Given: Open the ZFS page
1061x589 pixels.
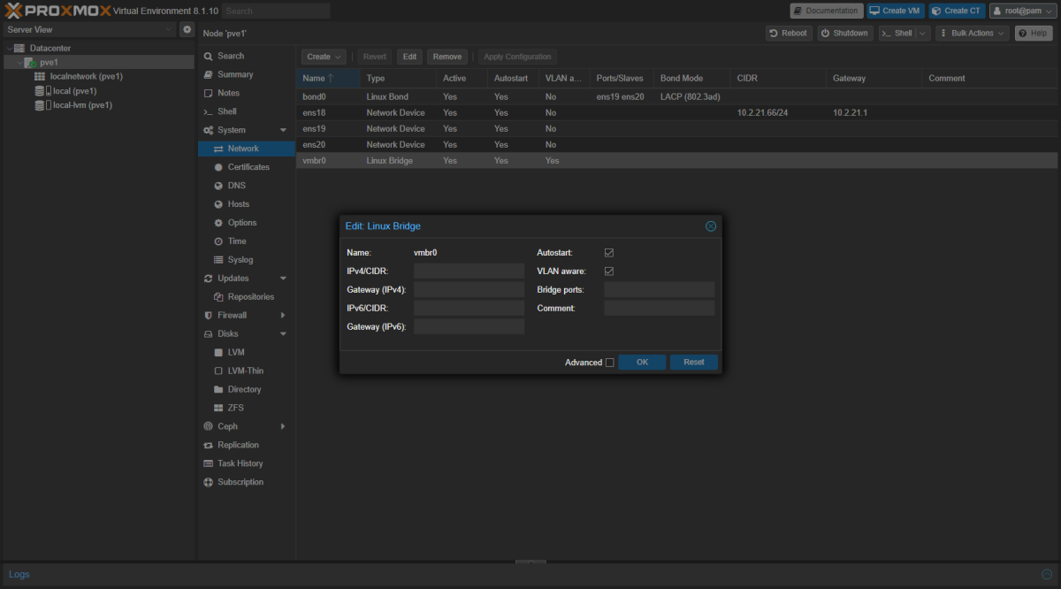Looking at the screenshot, I should 235,408.
